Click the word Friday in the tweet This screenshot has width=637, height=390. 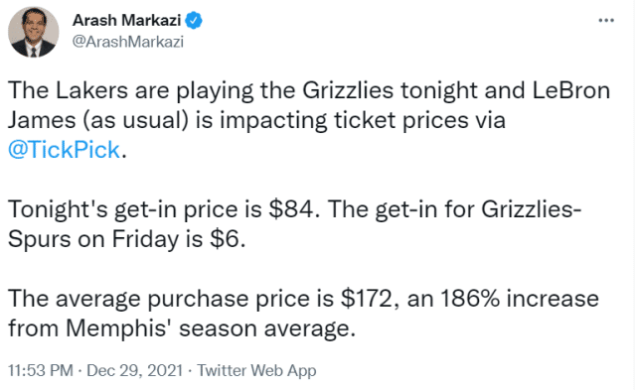(x=145, y=239)
